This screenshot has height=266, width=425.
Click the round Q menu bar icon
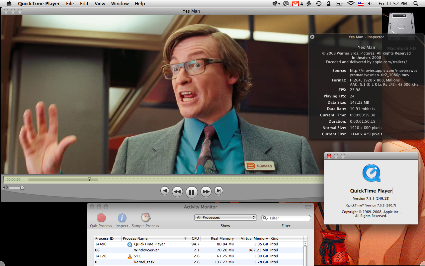286,4
